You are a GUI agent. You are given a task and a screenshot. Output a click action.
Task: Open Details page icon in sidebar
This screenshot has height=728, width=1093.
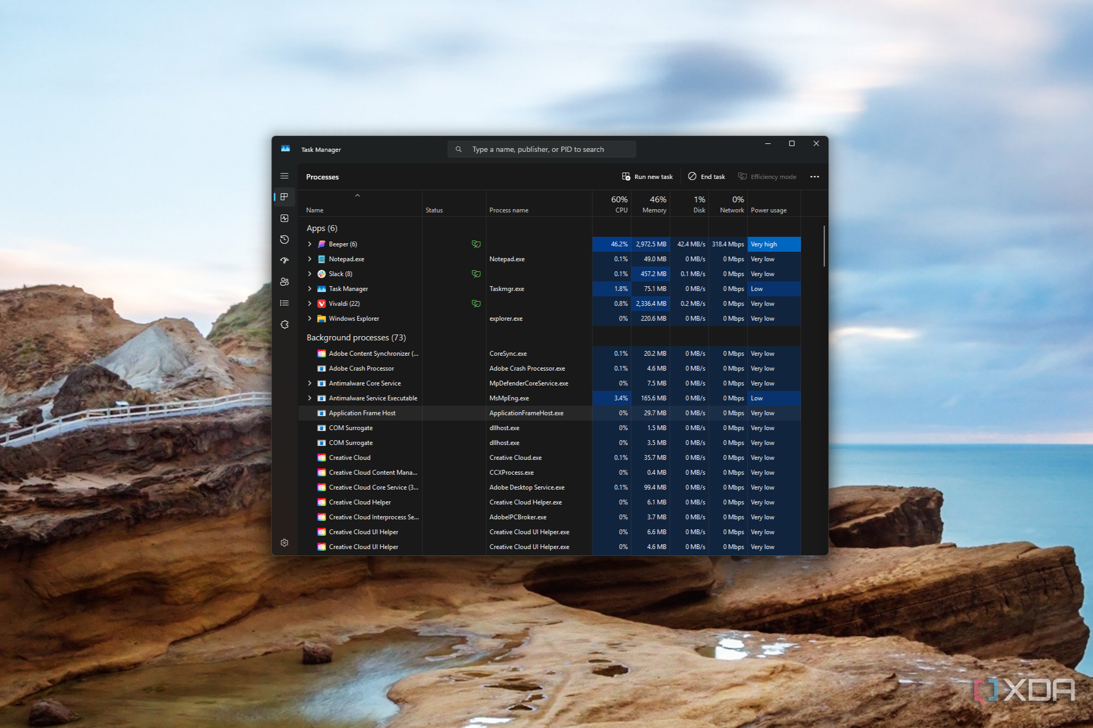[284, 303]
